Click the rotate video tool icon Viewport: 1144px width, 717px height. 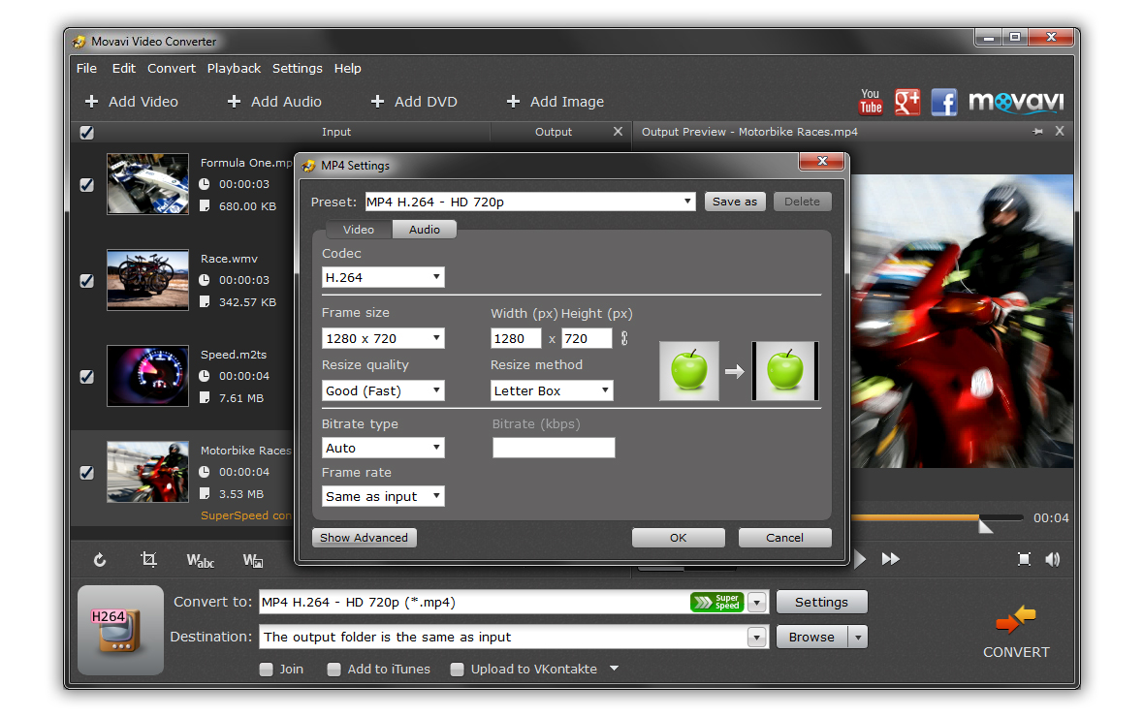[x=100, y=560]
